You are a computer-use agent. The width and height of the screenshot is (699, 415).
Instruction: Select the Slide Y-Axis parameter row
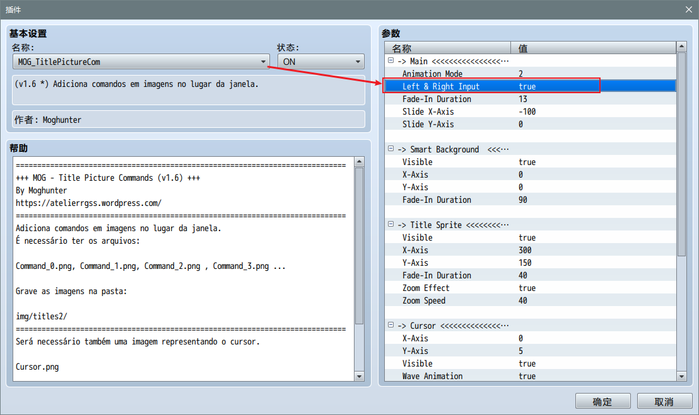531,123
